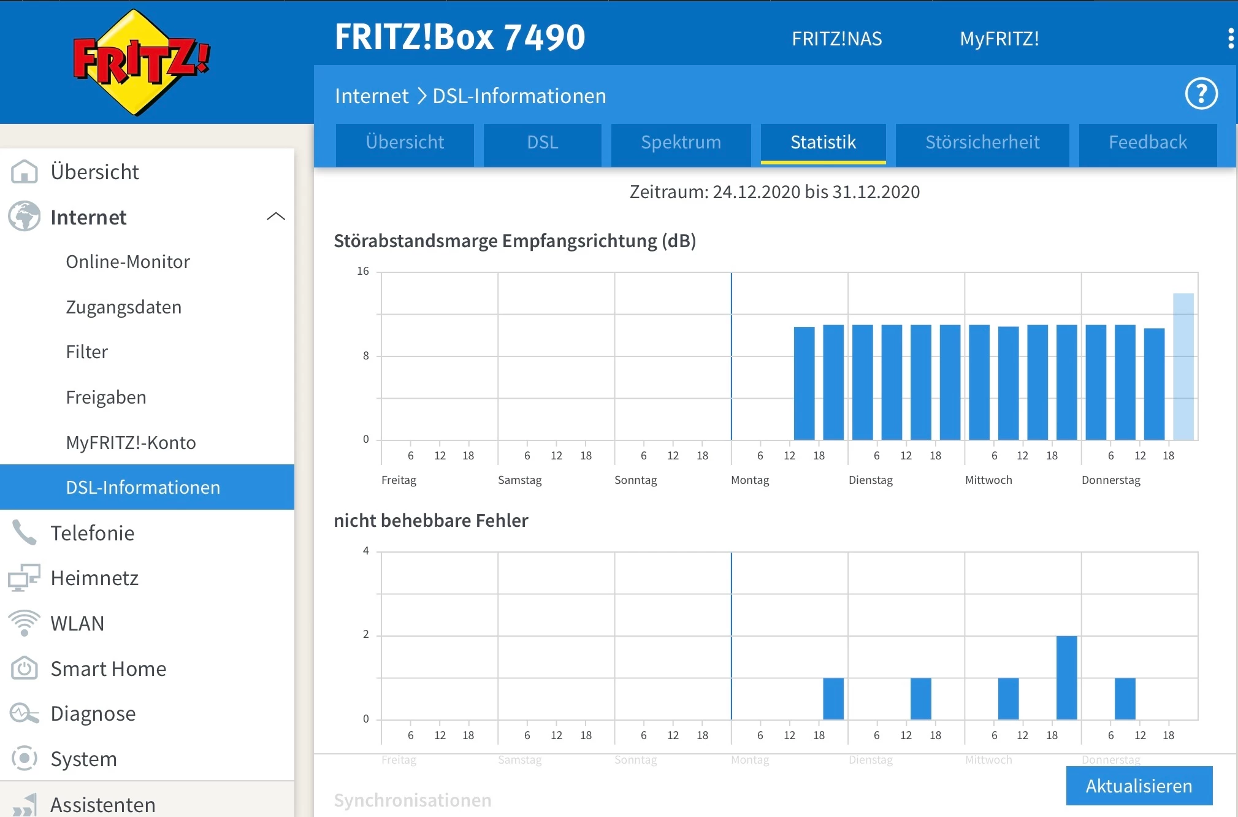Open FRITZ!NAS link in header
The height and width of the screenshot is (817, 1238).
[x=836, y=39]
